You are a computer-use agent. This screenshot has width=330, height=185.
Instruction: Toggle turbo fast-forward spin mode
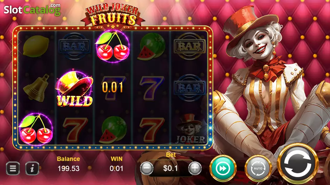223,168
